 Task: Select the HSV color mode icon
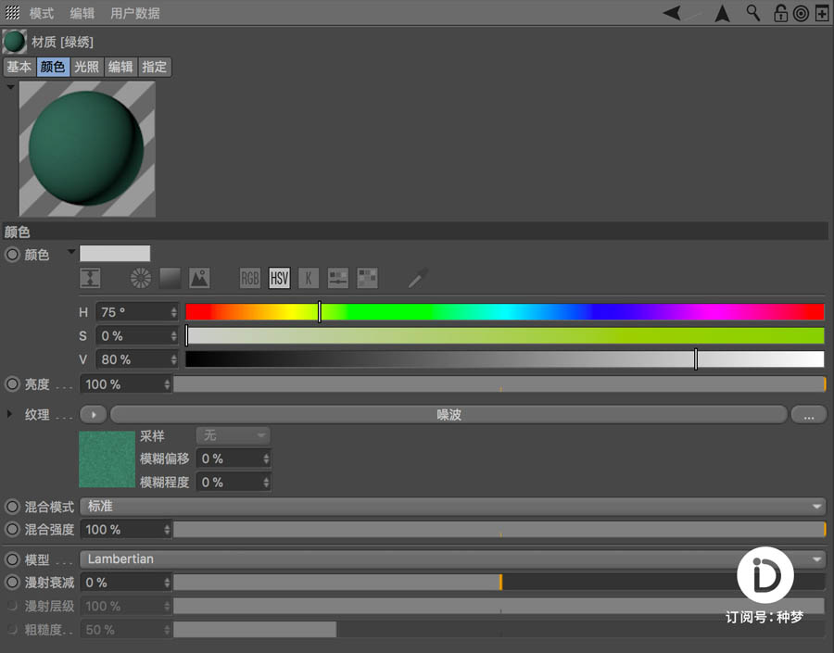tap(279, 278)
